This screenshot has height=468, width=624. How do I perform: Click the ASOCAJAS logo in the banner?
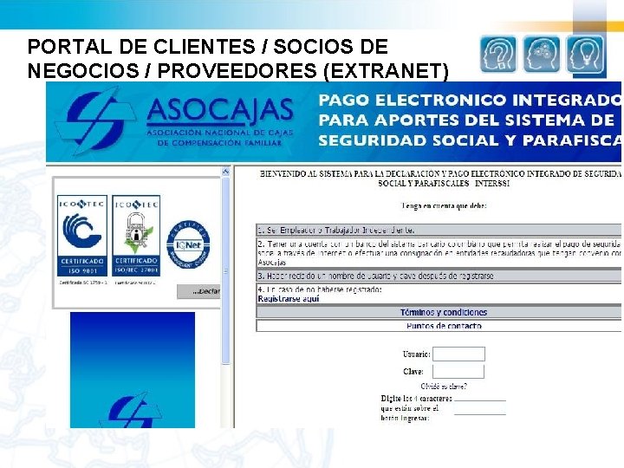point(175,120)
